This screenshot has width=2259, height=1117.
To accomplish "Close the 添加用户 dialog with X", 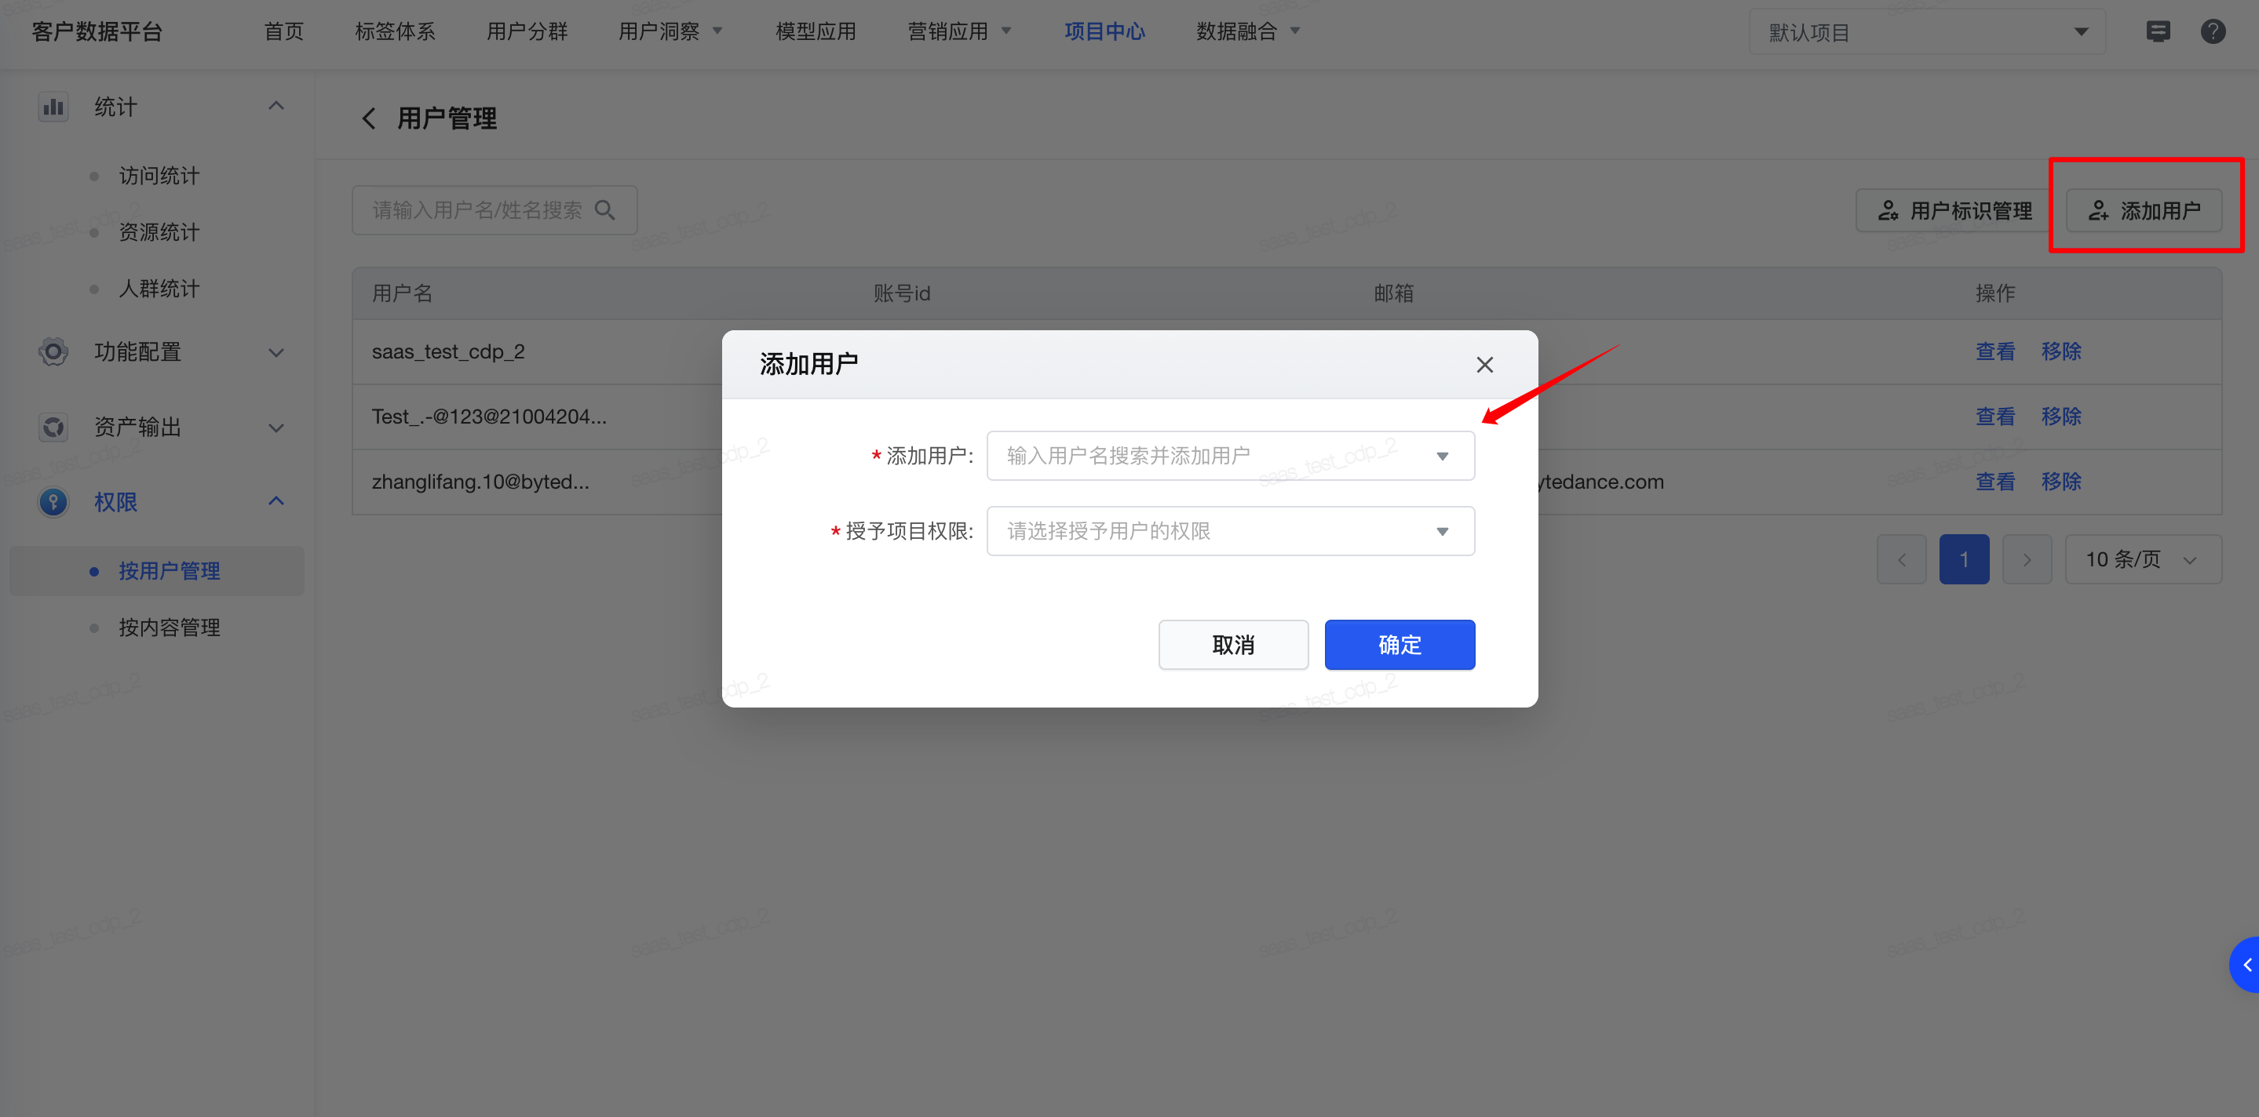I will [x=1483, y=365].
